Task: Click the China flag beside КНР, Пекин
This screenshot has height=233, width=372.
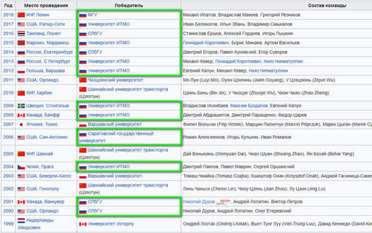Action: (21, 15)
